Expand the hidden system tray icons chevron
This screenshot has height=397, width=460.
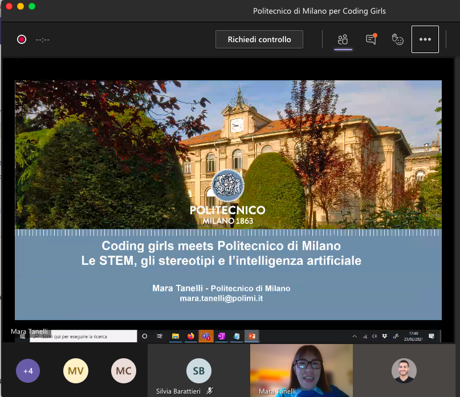[x=355, y=336]
